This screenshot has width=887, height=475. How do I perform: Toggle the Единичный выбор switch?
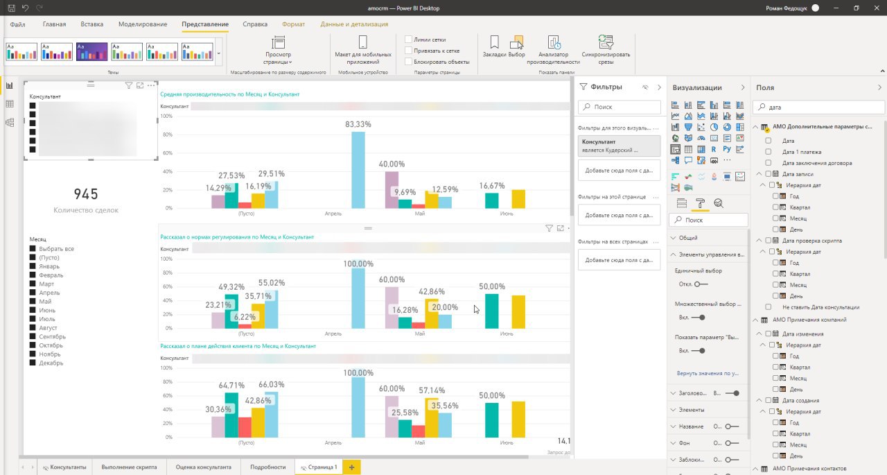(701, 284)
